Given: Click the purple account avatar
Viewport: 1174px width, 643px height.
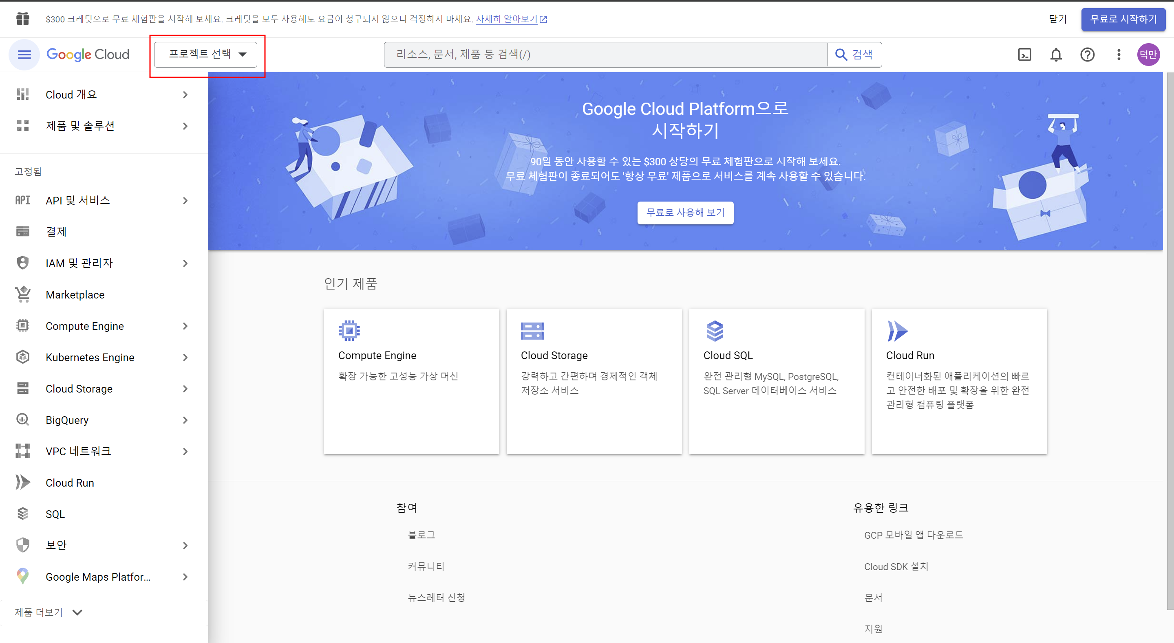Looking at the screenshot, I should [1148, 55].
